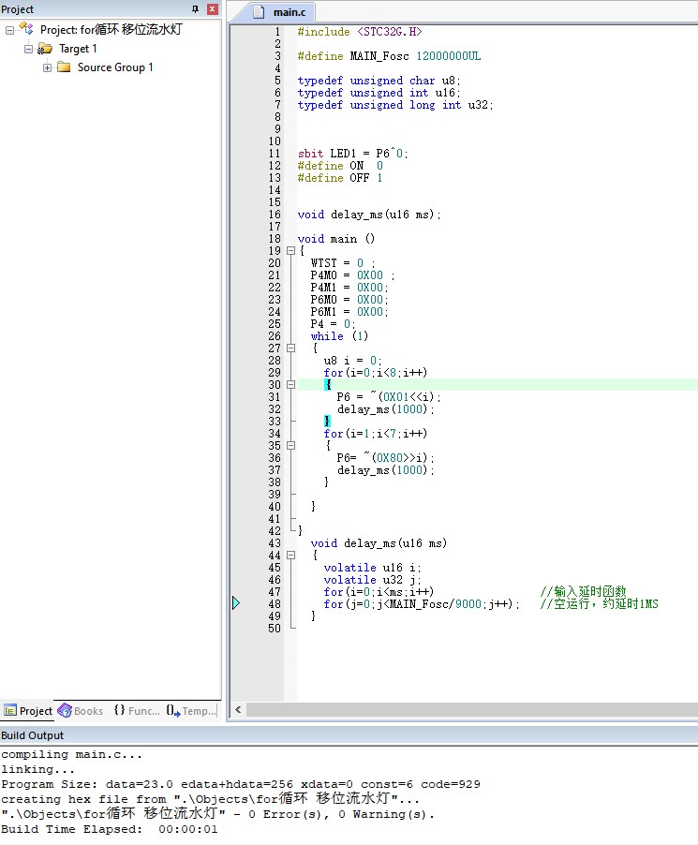Fold the main function block at line 19
698x845 pixels.
290,251
